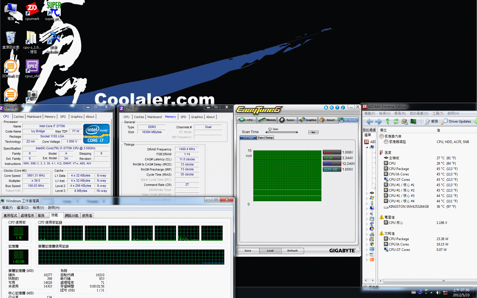This screenshot has height=298, width=477.
Task: Show hidden system tray icons arrow
Action: coord(431,293)
